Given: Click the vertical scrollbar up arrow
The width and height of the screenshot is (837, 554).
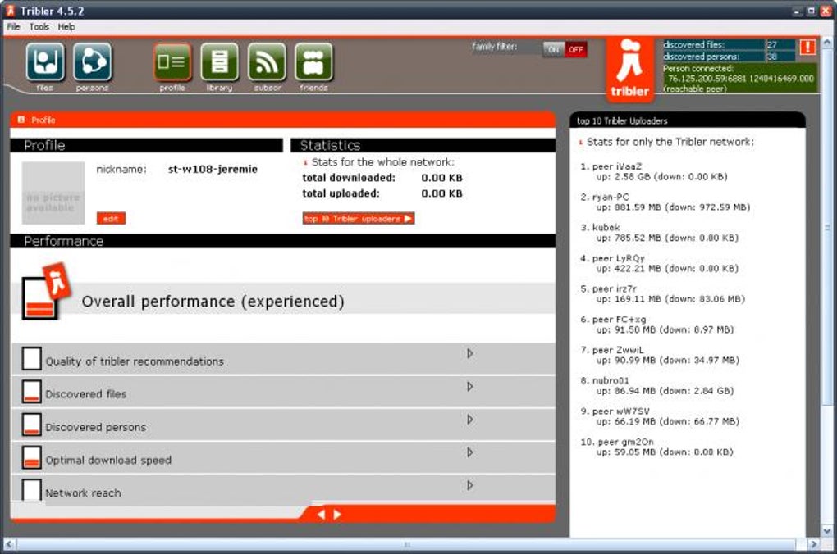Looking at the screenshot, I should click(827, 41).
